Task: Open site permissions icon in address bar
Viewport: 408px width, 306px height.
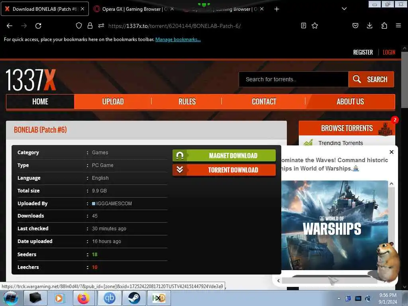Action: click(x=101, y=25)
